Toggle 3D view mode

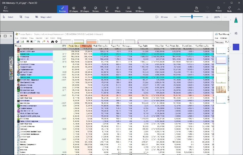click(162, 17)
